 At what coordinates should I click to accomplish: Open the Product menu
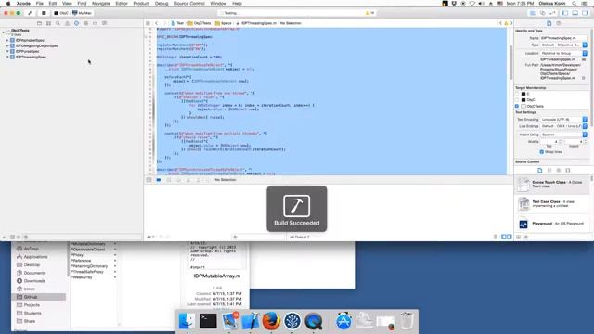[141, 4]
